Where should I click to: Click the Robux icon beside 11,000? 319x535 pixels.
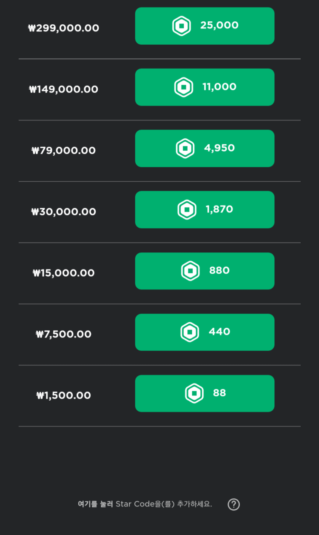click(183, 87)
